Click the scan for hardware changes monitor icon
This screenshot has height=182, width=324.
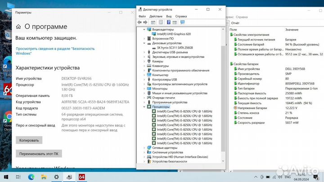(x=182, y=22)
